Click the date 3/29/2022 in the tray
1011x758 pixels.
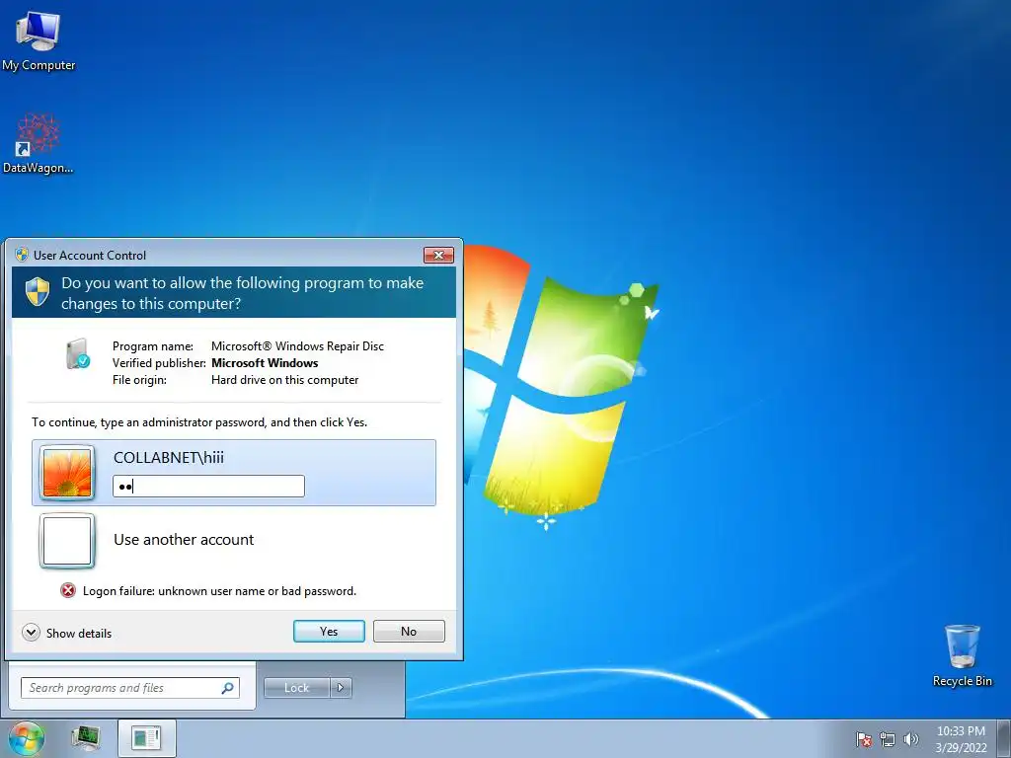(x=961, y=748)
